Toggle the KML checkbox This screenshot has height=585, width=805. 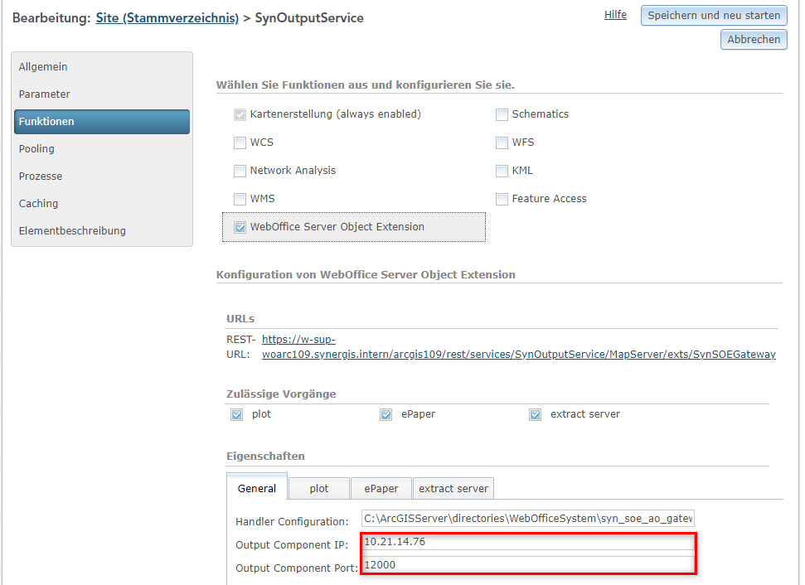[502, 171]
